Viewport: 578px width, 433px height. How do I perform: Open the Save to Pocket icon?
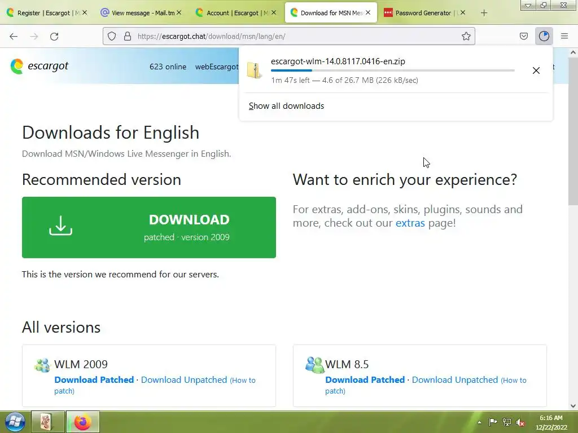[x=523, y=36]
